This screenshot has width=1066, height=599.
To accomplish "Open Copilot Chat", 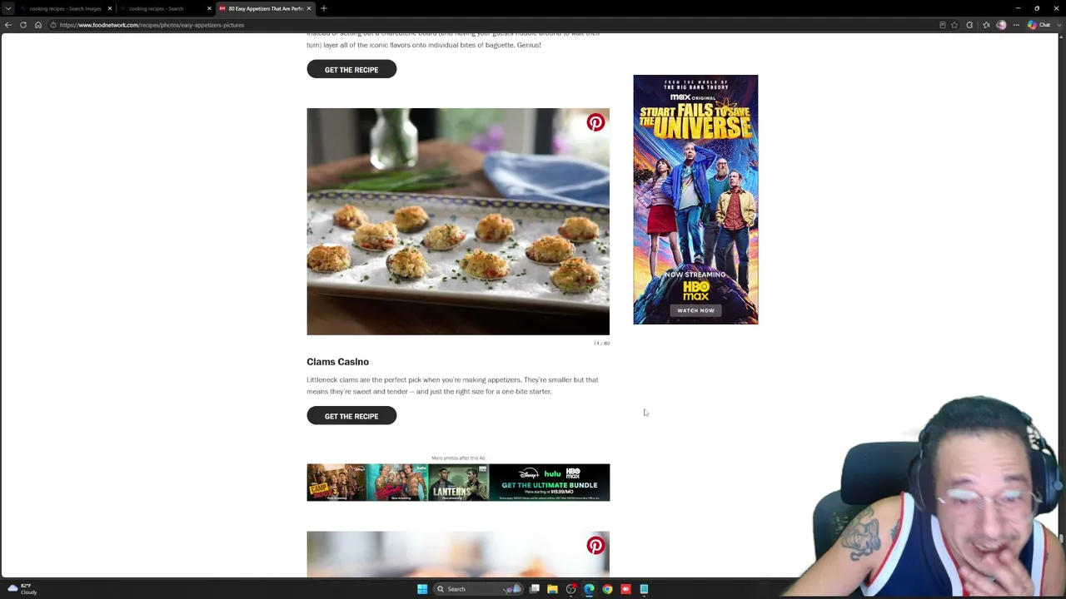I will coord(1039,25).
